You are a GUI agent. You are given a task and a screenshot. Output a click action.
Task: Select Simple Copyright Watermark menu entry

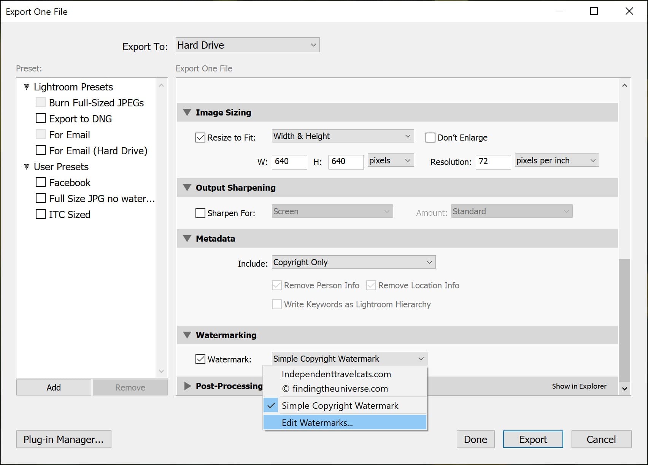pyautogui.click(x=340, y=405)
